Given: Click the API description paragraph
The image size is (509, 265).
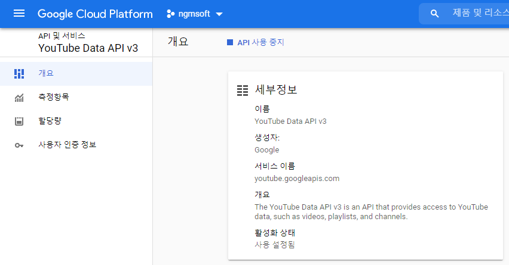Looking at the screenshot, I should tap(372, 212).
